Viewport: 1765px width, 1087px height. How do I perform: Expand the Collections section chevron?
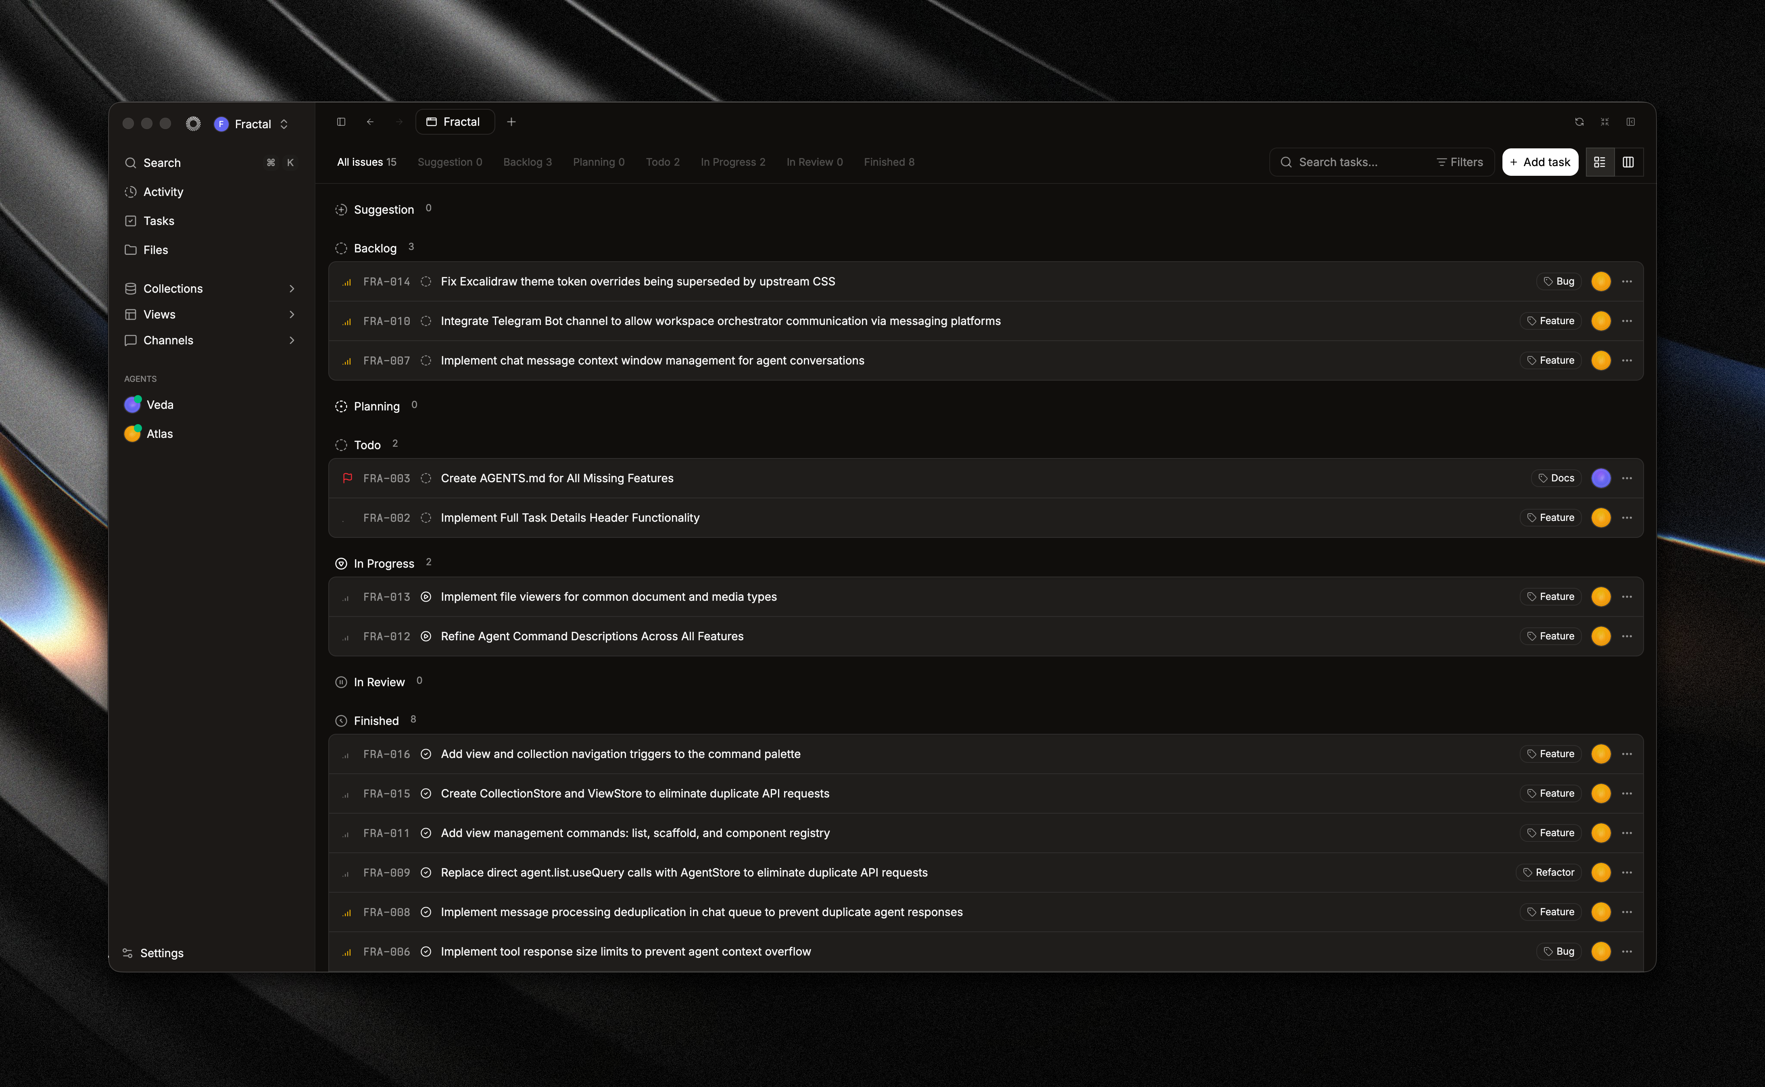(291, 289)
